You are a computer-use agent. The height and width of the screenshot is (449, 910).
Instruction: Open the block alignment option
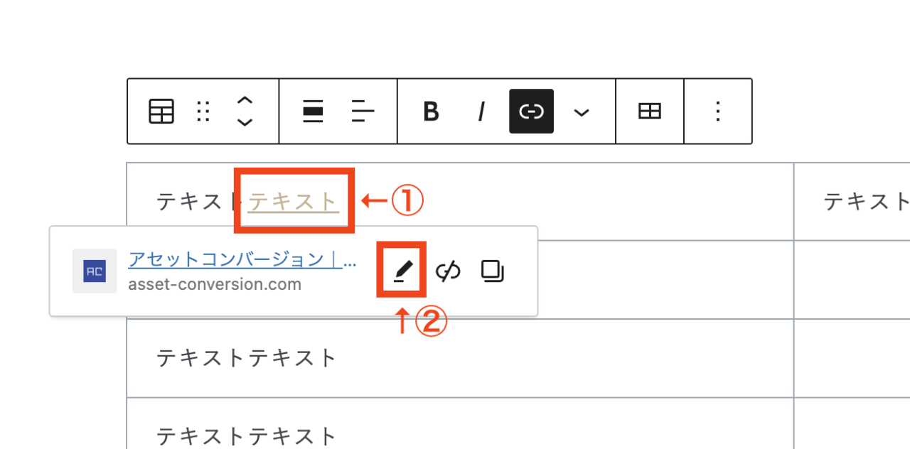313,112
